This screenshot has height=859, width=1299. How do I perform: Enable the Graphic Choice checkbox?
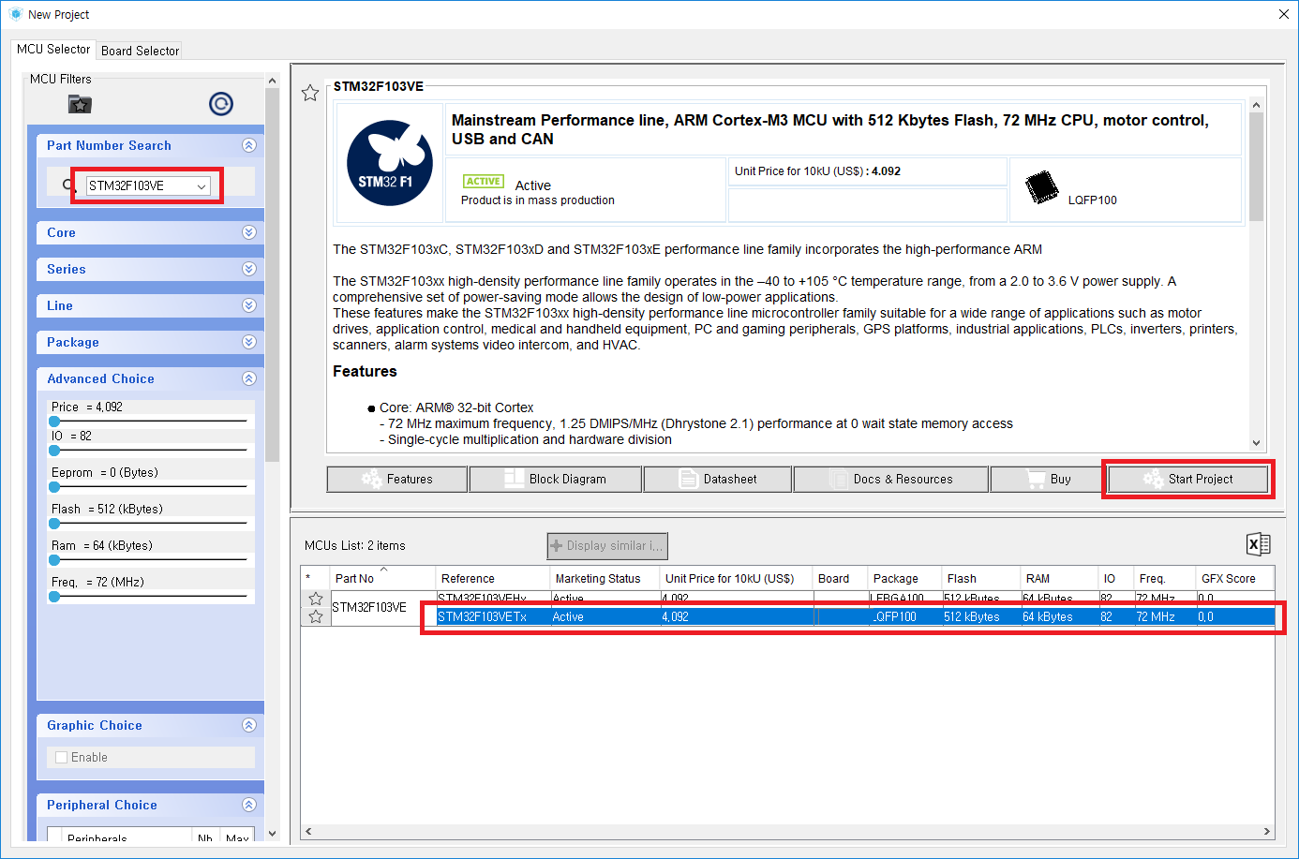(x=62, y=757)
